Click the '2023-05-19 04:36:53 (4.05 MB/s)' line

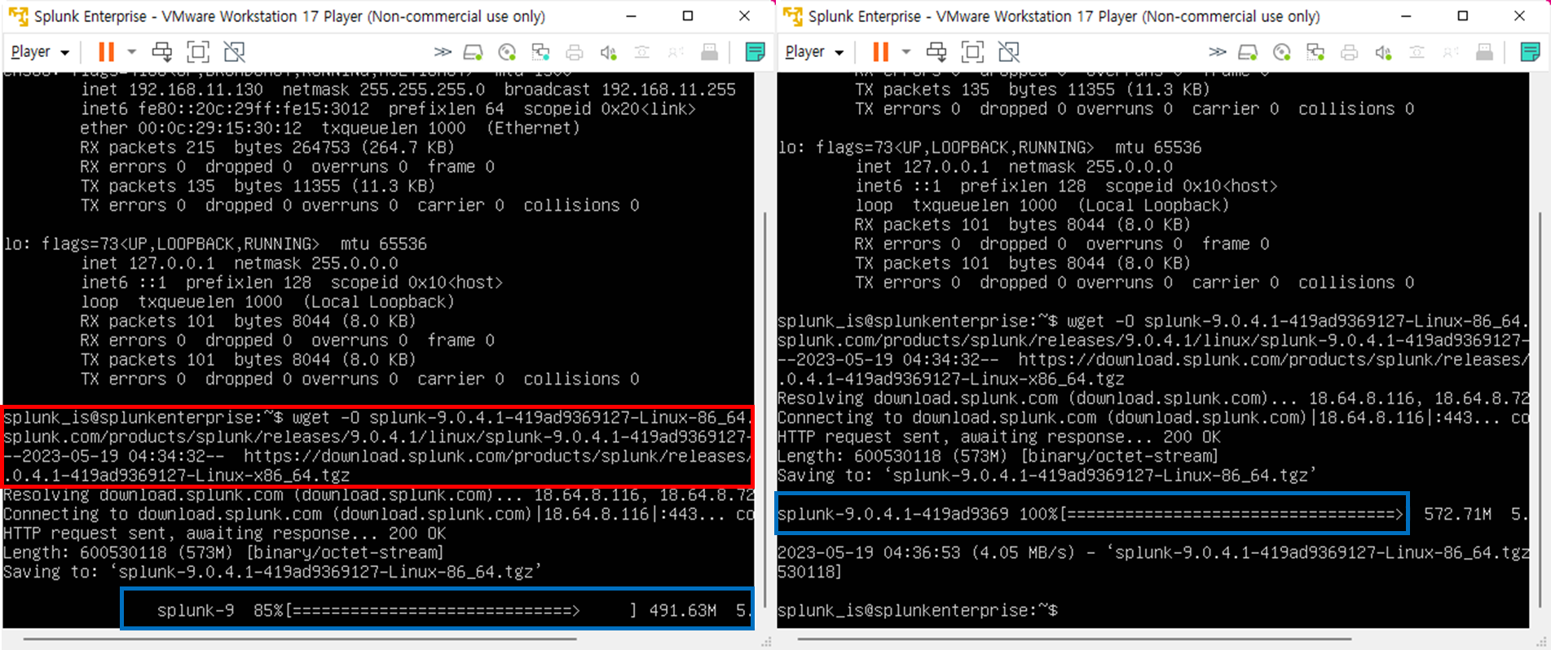[x=1153, y=552]
